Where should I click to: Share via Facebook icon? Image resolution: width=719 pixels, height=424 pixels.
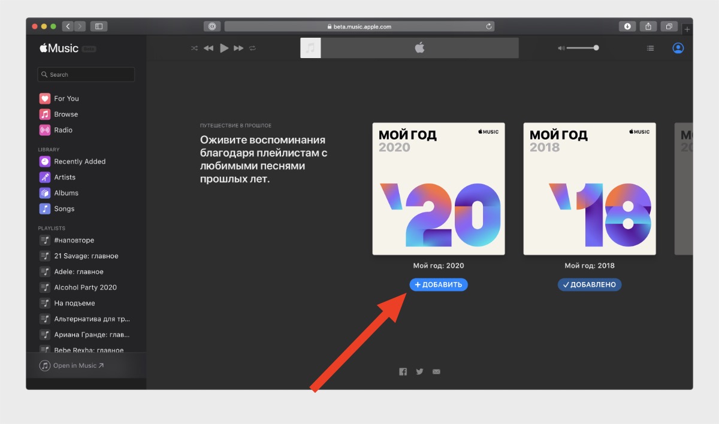(x=403, y=372)
